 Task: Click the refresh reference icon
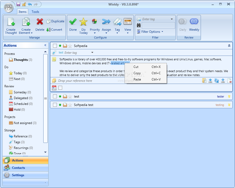[x=217, y=80]
